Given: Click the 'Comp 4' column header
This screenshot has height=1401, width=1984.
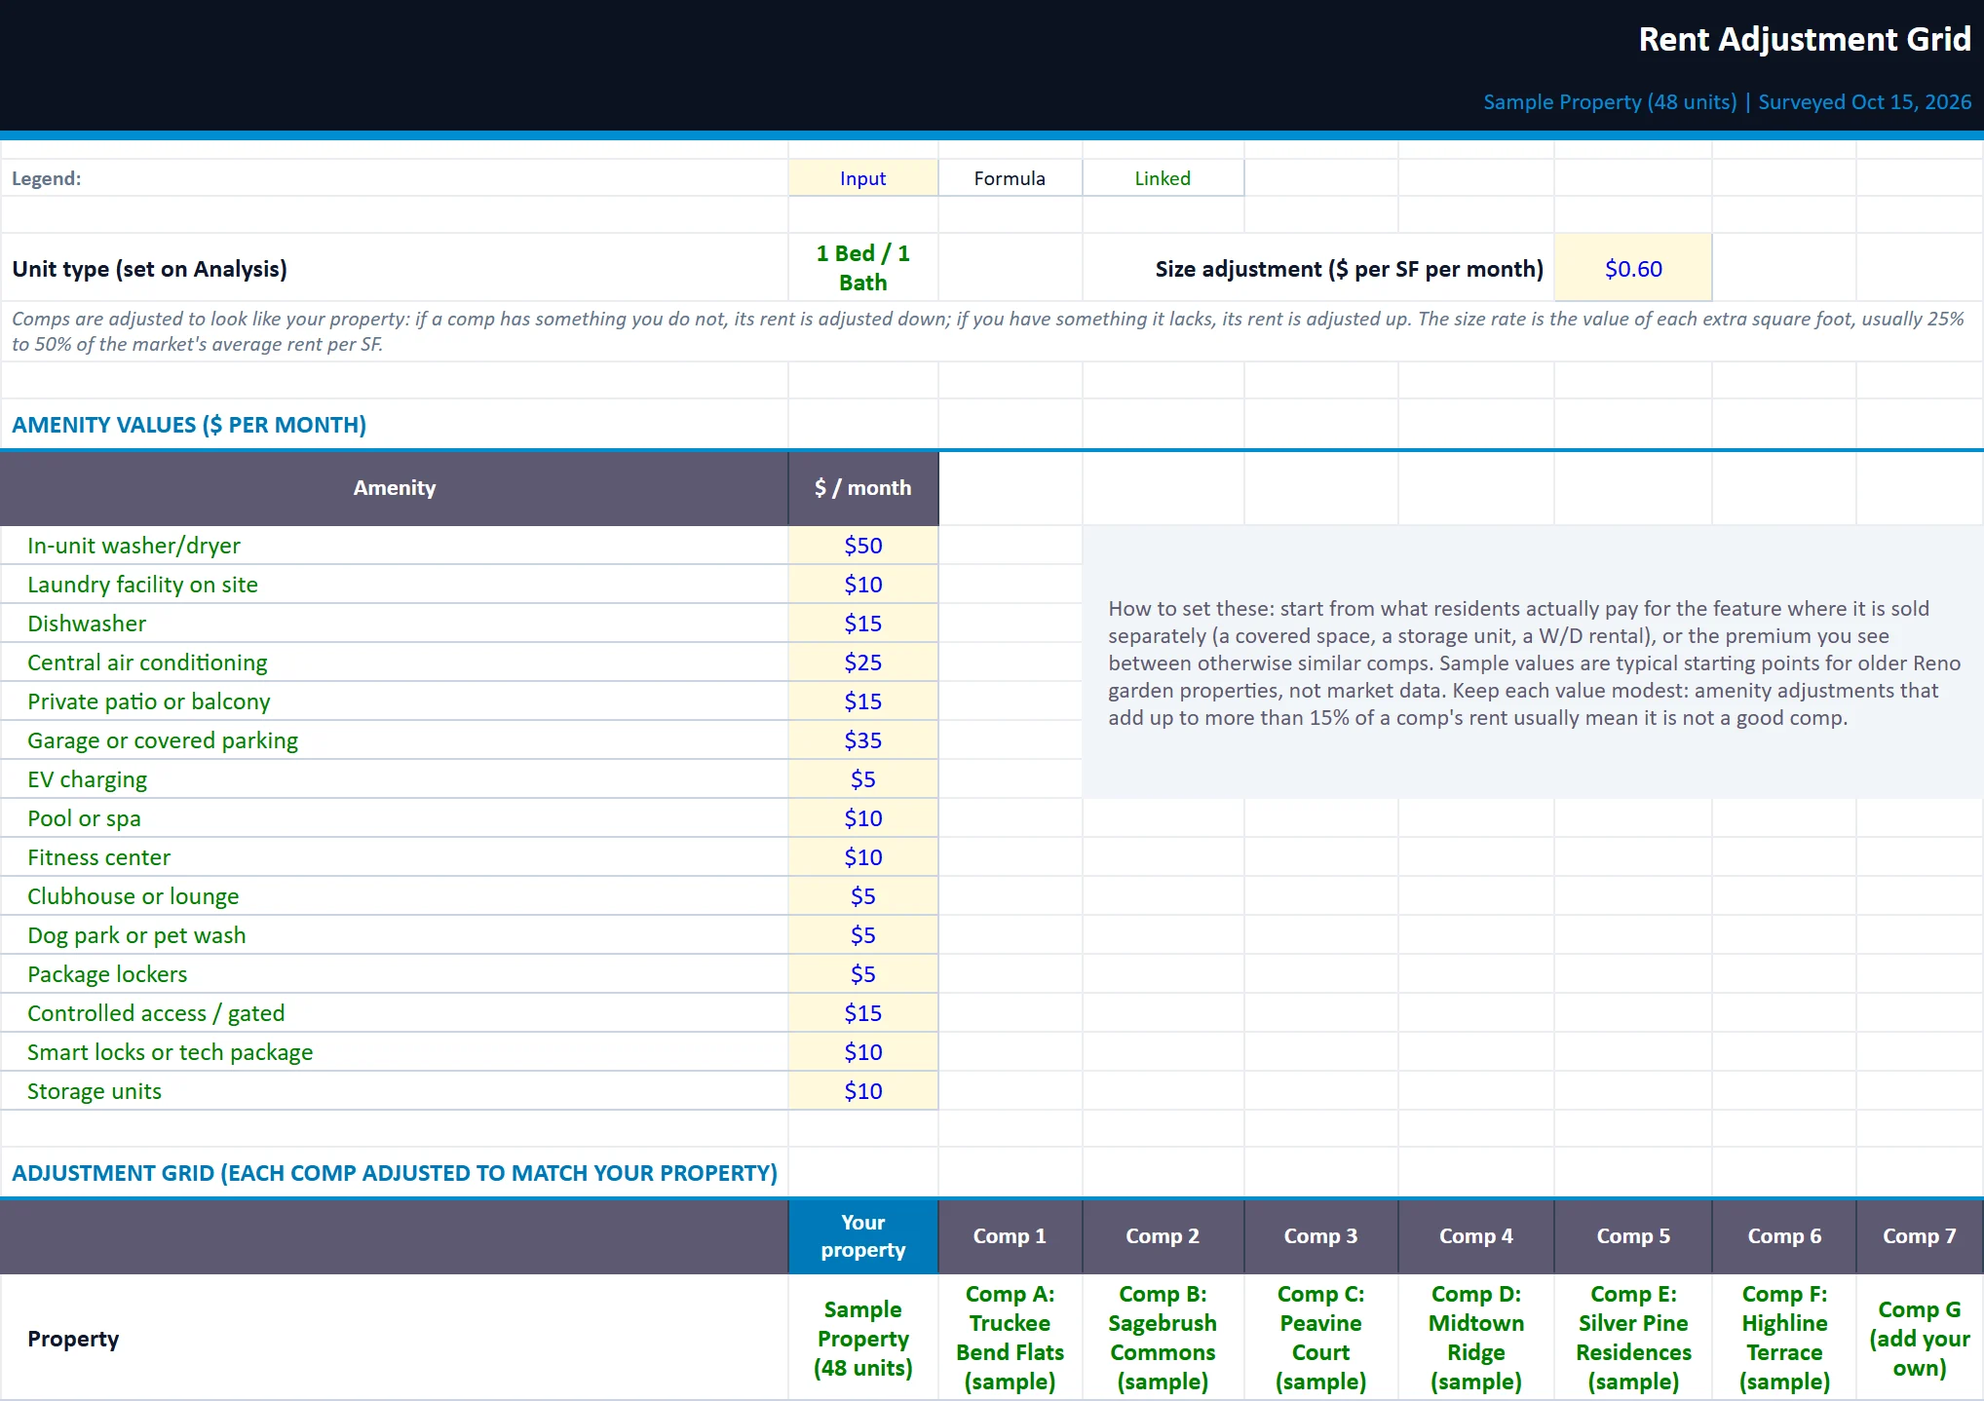Looking at the screenshot, I should coord(1476,1236).
